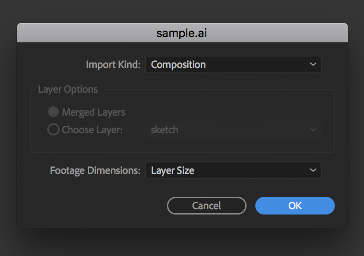Viewport: 364px width, 256px height.
Task: Click the Merged Layers label text
Action: tap(94, 113)
